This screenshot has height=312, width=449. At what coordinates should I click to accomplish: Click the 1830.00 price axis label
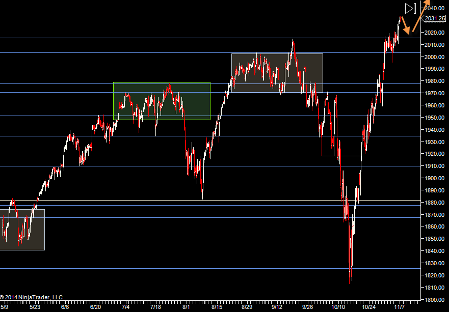435,263
